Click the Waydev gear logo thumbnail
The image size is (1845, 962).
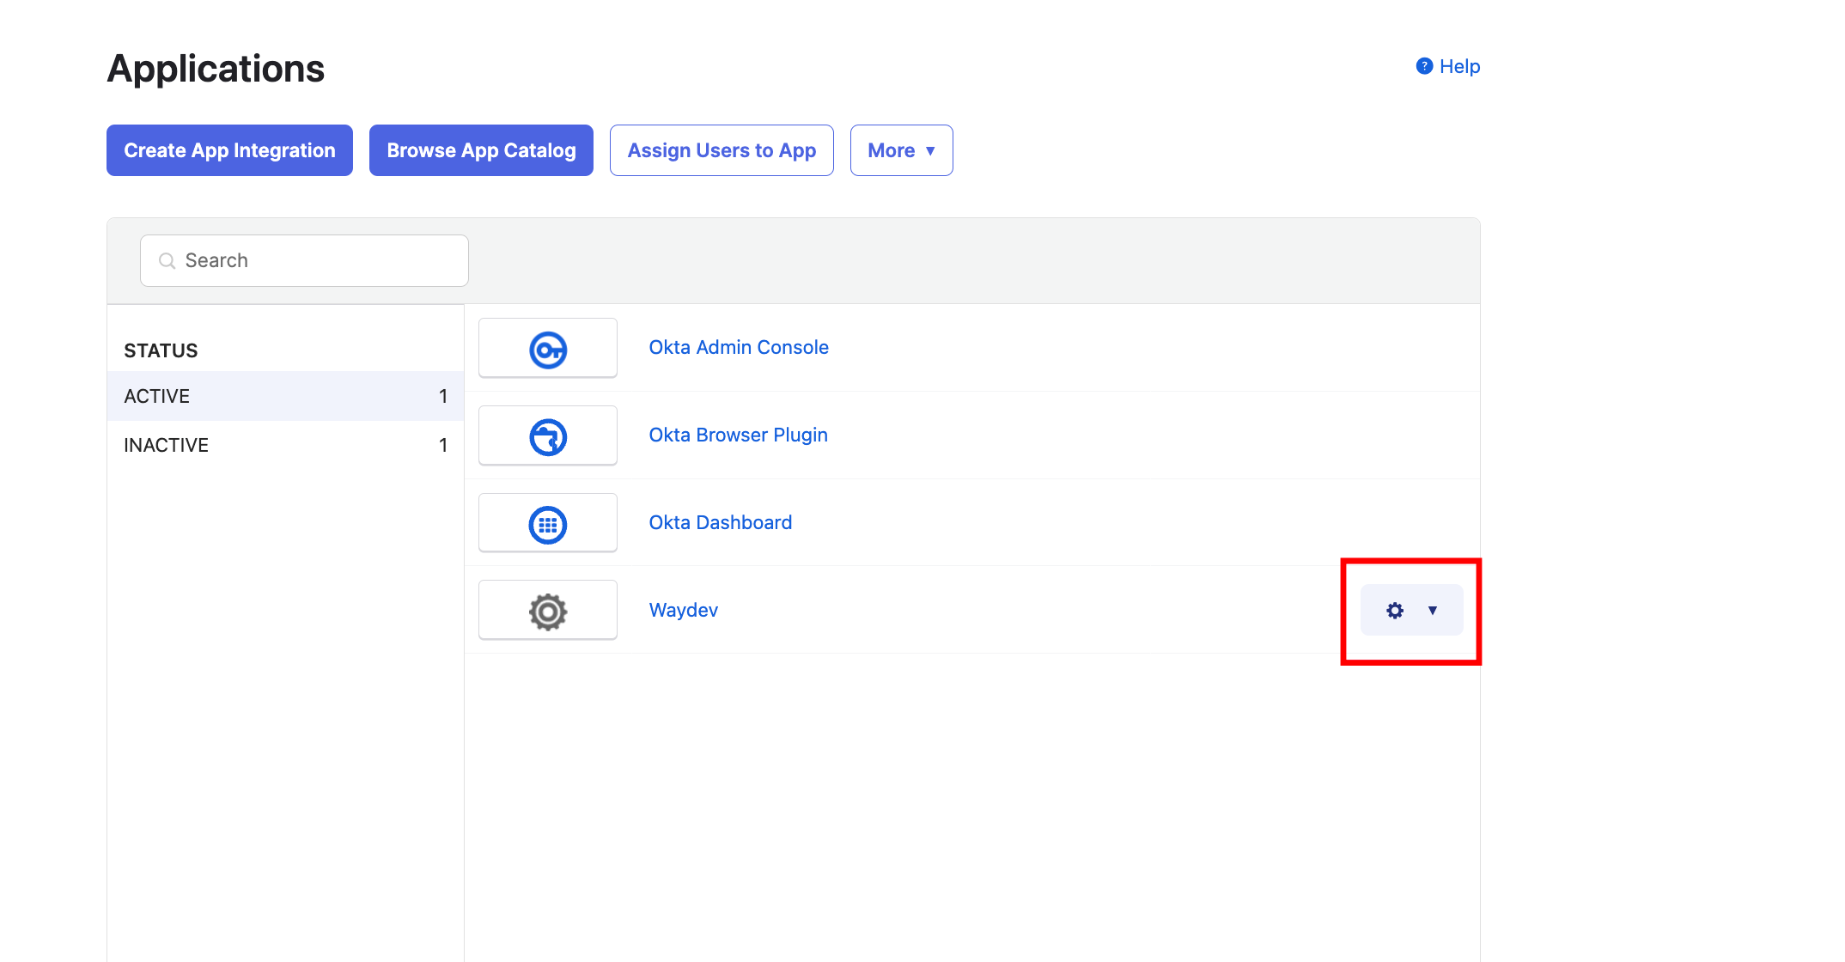548,612
